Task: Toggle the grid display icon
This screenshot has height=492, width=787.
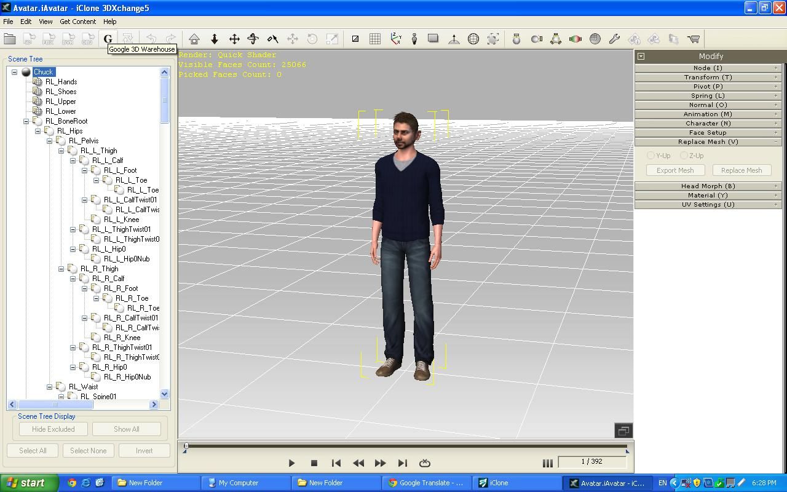Action: tap(375, 39)
